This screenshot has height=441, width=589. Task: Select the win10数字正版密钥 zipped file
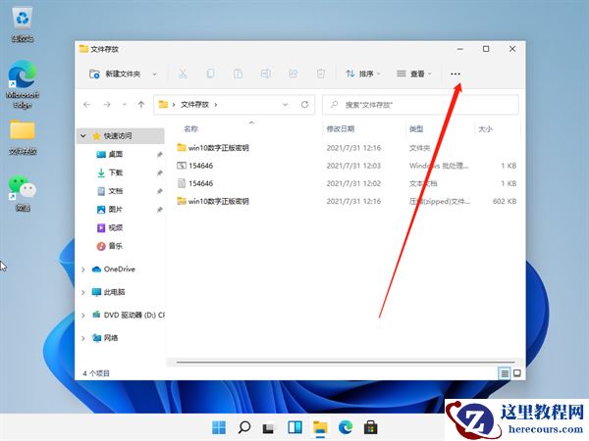pos(347,201)
